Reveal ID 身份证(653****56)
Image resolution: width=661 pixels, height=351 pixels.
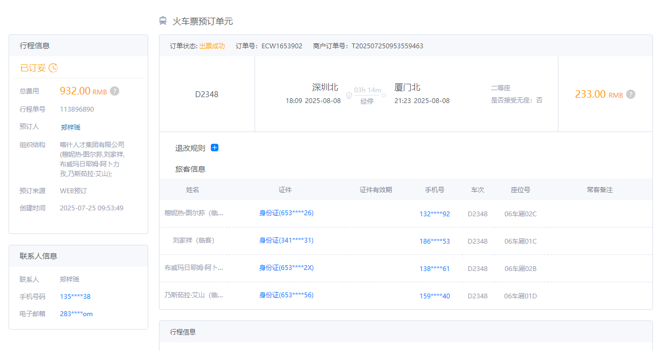pos(286,295)
